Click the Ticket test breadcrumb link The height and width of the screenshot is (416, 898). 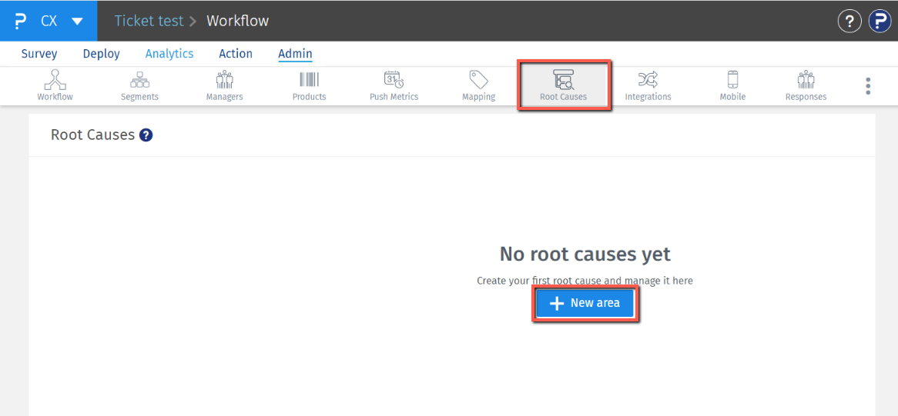click(149, 21)
